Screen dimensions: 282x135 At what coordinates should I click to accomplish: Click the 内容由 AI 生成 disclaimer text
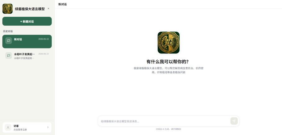169,129
